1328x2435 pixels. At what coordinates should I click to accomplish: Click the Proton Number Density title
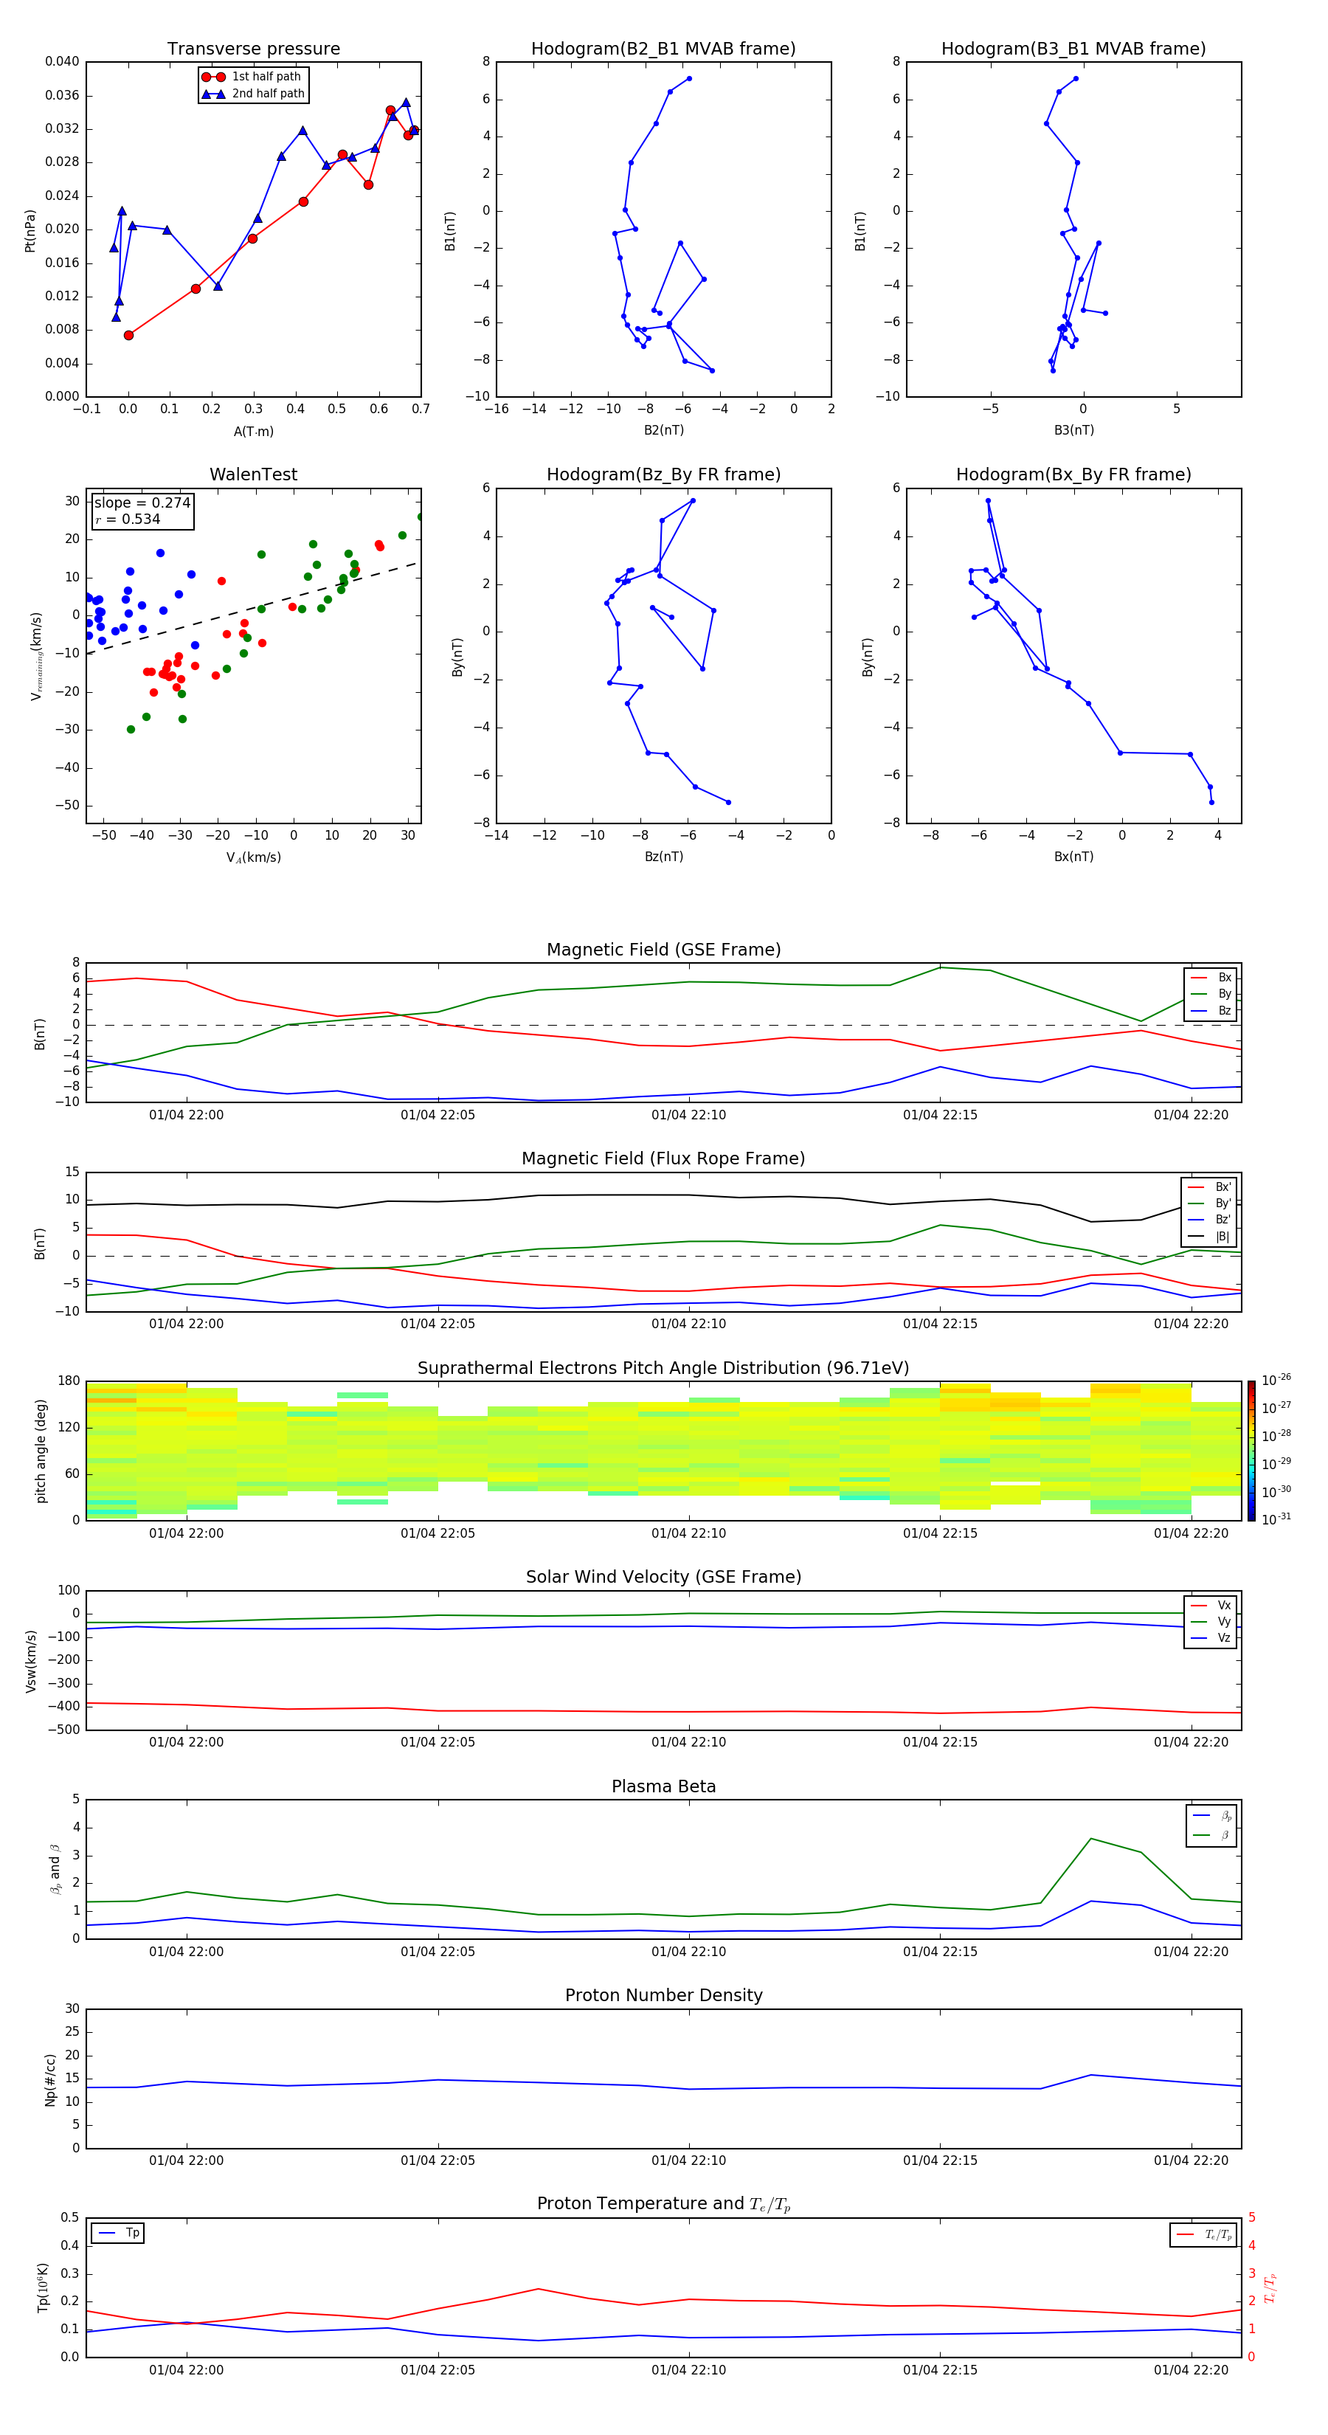663,1995
